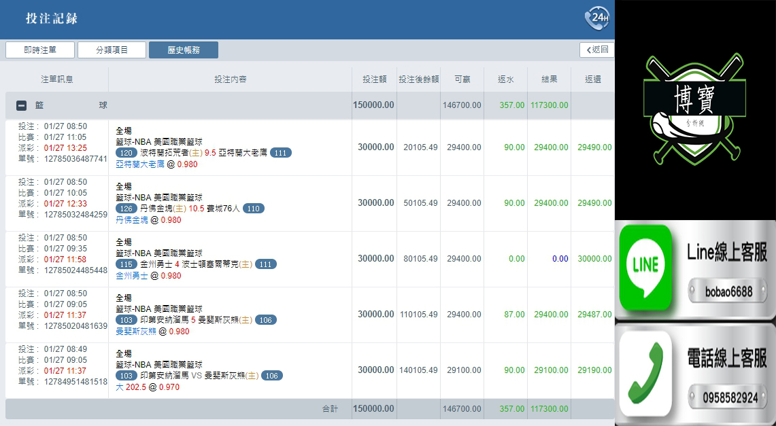Collapse the 籃球 category with minus icon

point(21,105)
